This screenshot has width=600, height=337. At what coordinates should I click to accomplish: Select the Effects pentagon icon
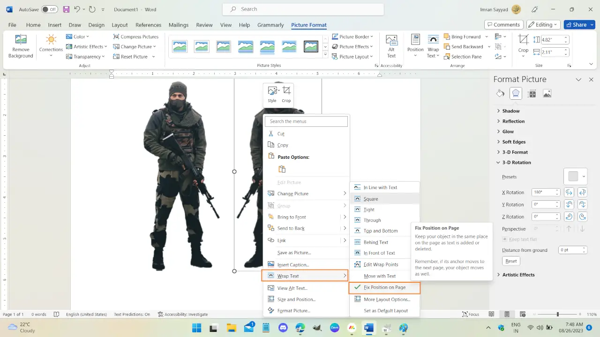(x=516, y=94)
